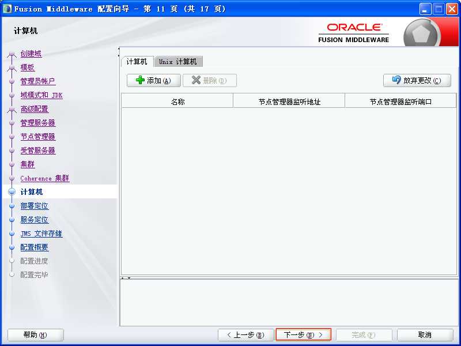Click the step bullet icon beside 配置概要
This screenshot has width=461, height=346.
12,247
